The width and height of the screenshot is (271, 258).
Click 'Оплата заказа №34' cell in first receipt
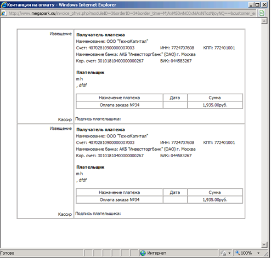(x=120, y=105)
